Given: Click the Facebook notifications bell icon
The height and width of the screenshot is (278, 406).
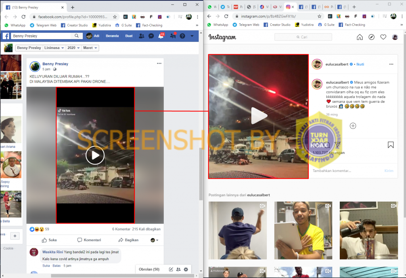Looking at the screenshot, I should click(x=161, y=36).
